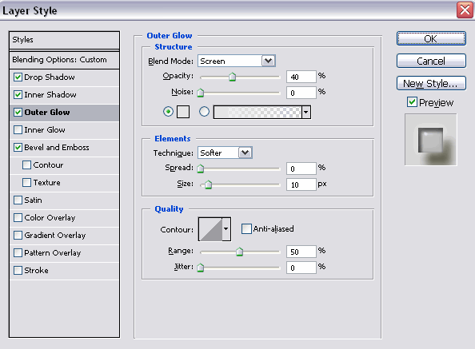This screenshot has height=349, width=475.
Task: Click the Size value field
Action: pos(301,184)
